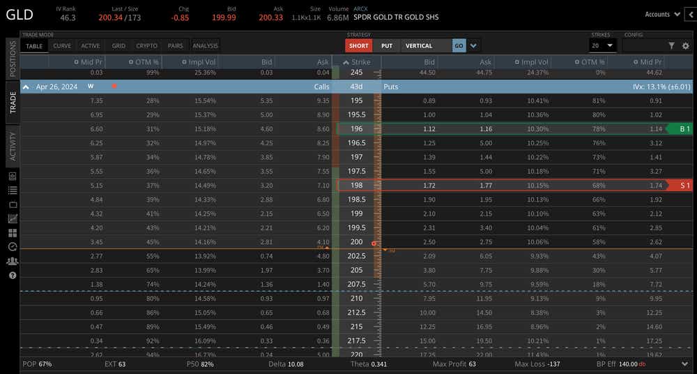This screenshot has height=374, width=697.
Task: Click the filter funnel icon
Action: 671,45
